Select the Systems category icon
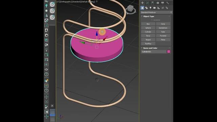Screen dimensions: 217x122 (x=167, y=8)
